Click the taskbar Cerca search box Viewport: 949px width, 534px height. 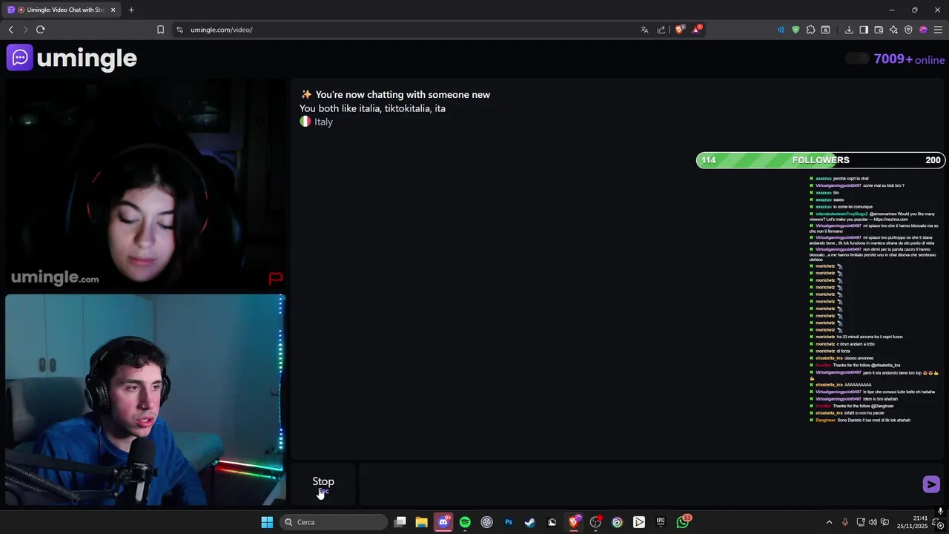coord(334,522)
